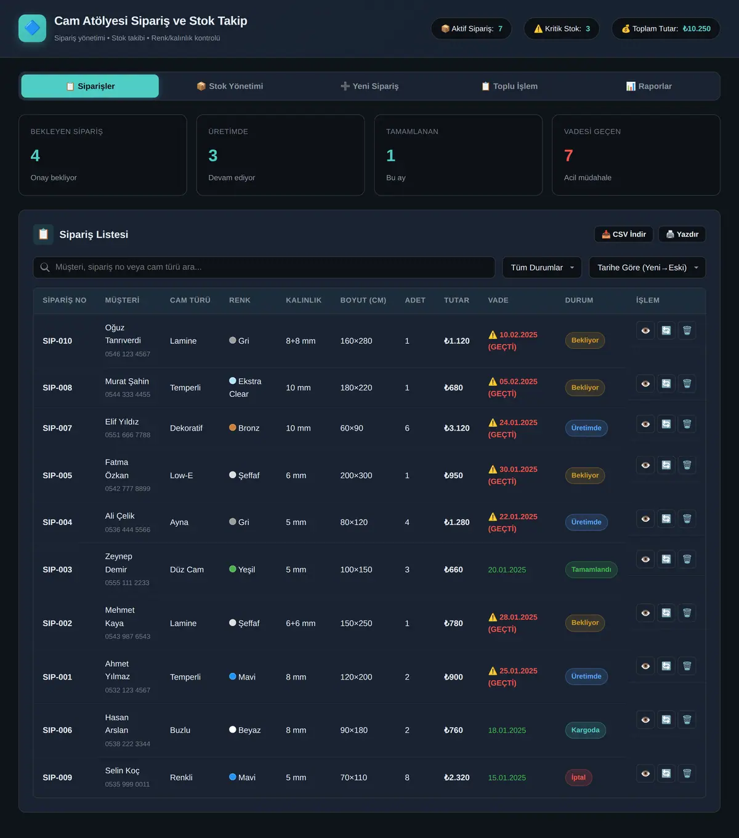Click the İptal status badge for SIP-009
This screenshot has height=838, width=739.
578,778
